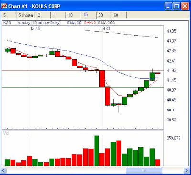Click the scroll right arrow of horizontal scrollbar
The height and width of the screenshot is (175, 191).
pyautogui.click(x=186, y=170)
